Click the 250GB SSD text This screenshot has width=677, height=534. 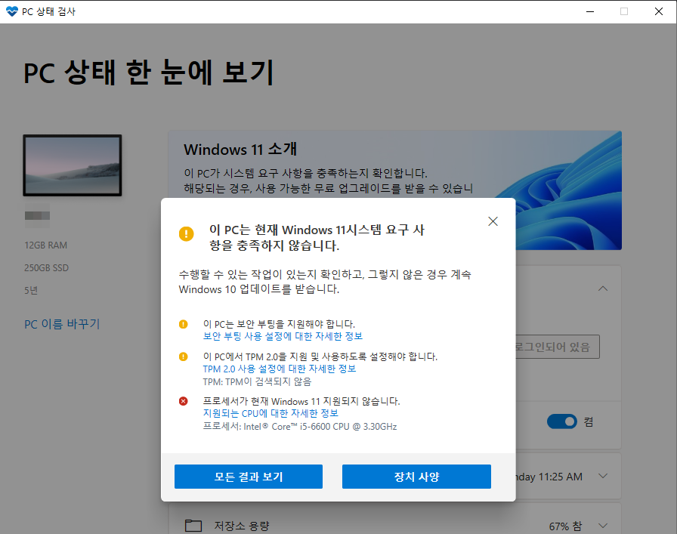(46, 268)
